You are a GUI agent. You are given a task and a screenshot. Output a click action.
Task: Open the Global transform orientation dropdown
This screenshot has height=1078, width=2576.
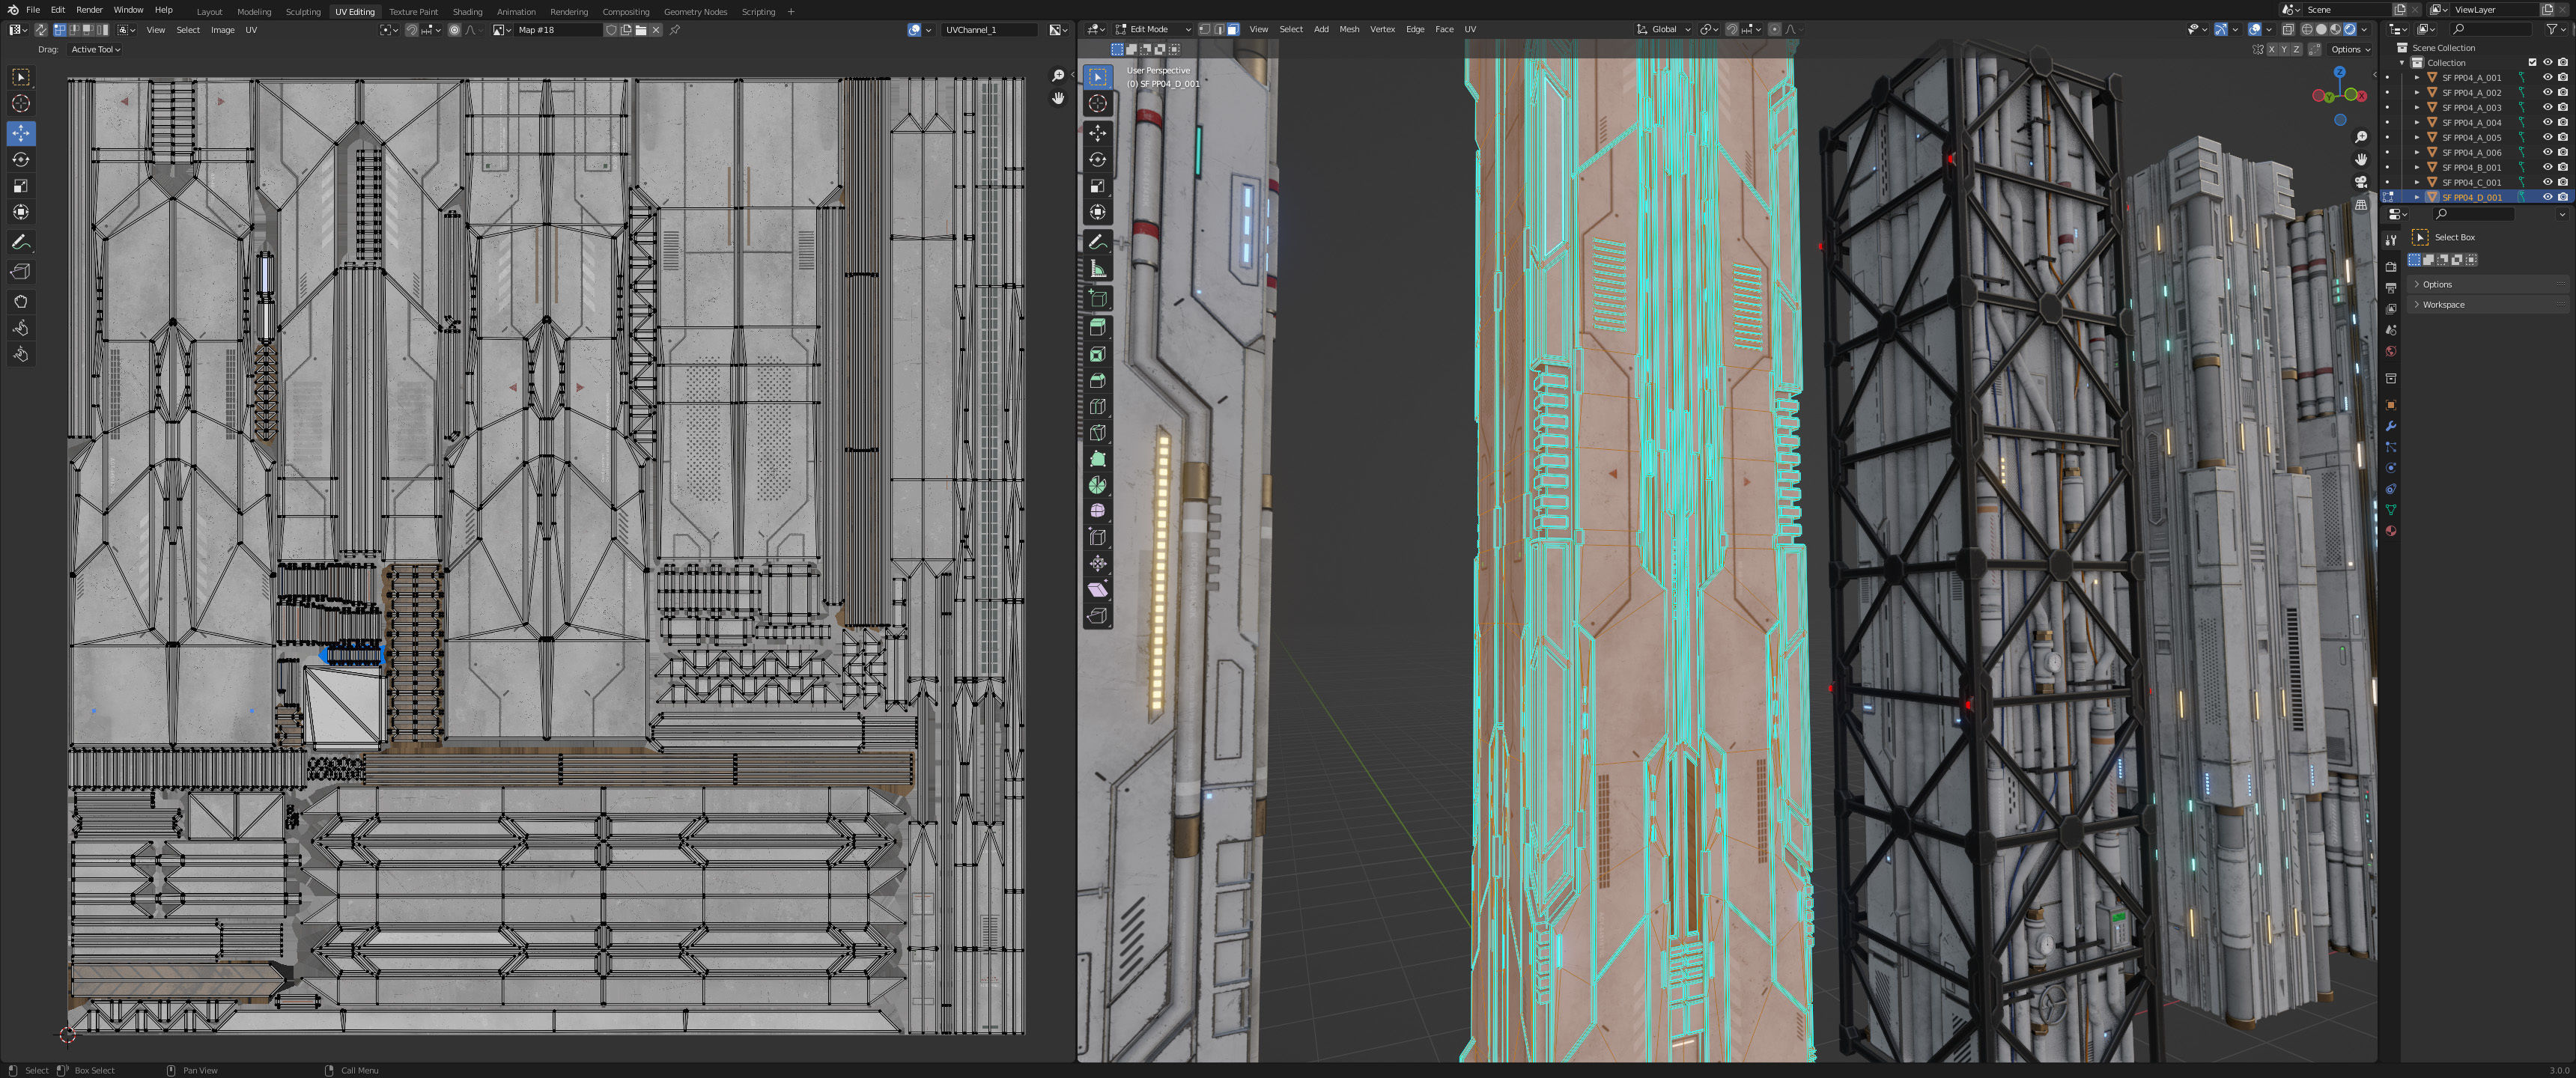tap(1663, 29)
